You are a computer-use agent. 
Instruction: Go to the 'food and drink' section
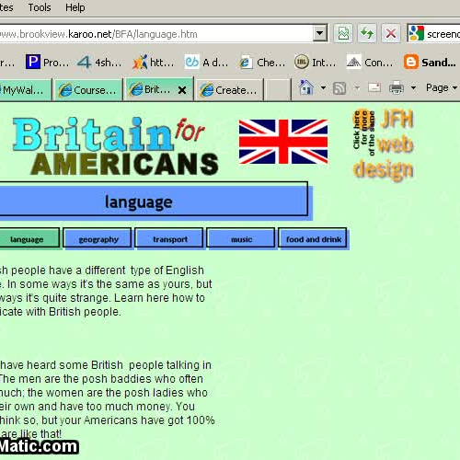point(313,239)
